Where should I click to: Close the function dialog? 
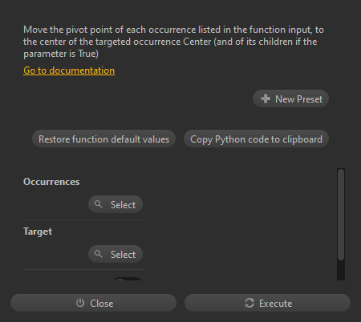point(93,303)
